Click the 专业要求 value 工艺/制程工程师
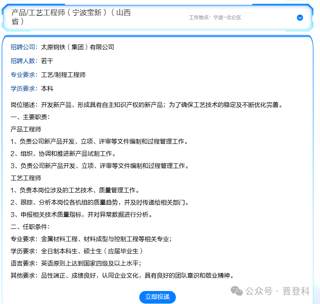Viewport: 320px width, 304px height. [x=63, y=75]
